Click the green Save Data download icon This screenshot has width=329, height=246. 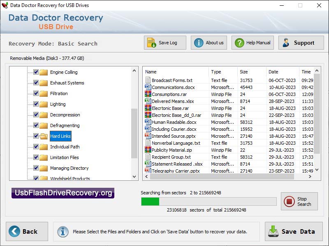pyautogui.click(x=273, y=232)
